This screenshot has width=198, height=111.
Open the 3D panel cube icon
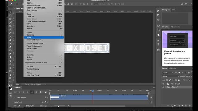pos(158,50)
